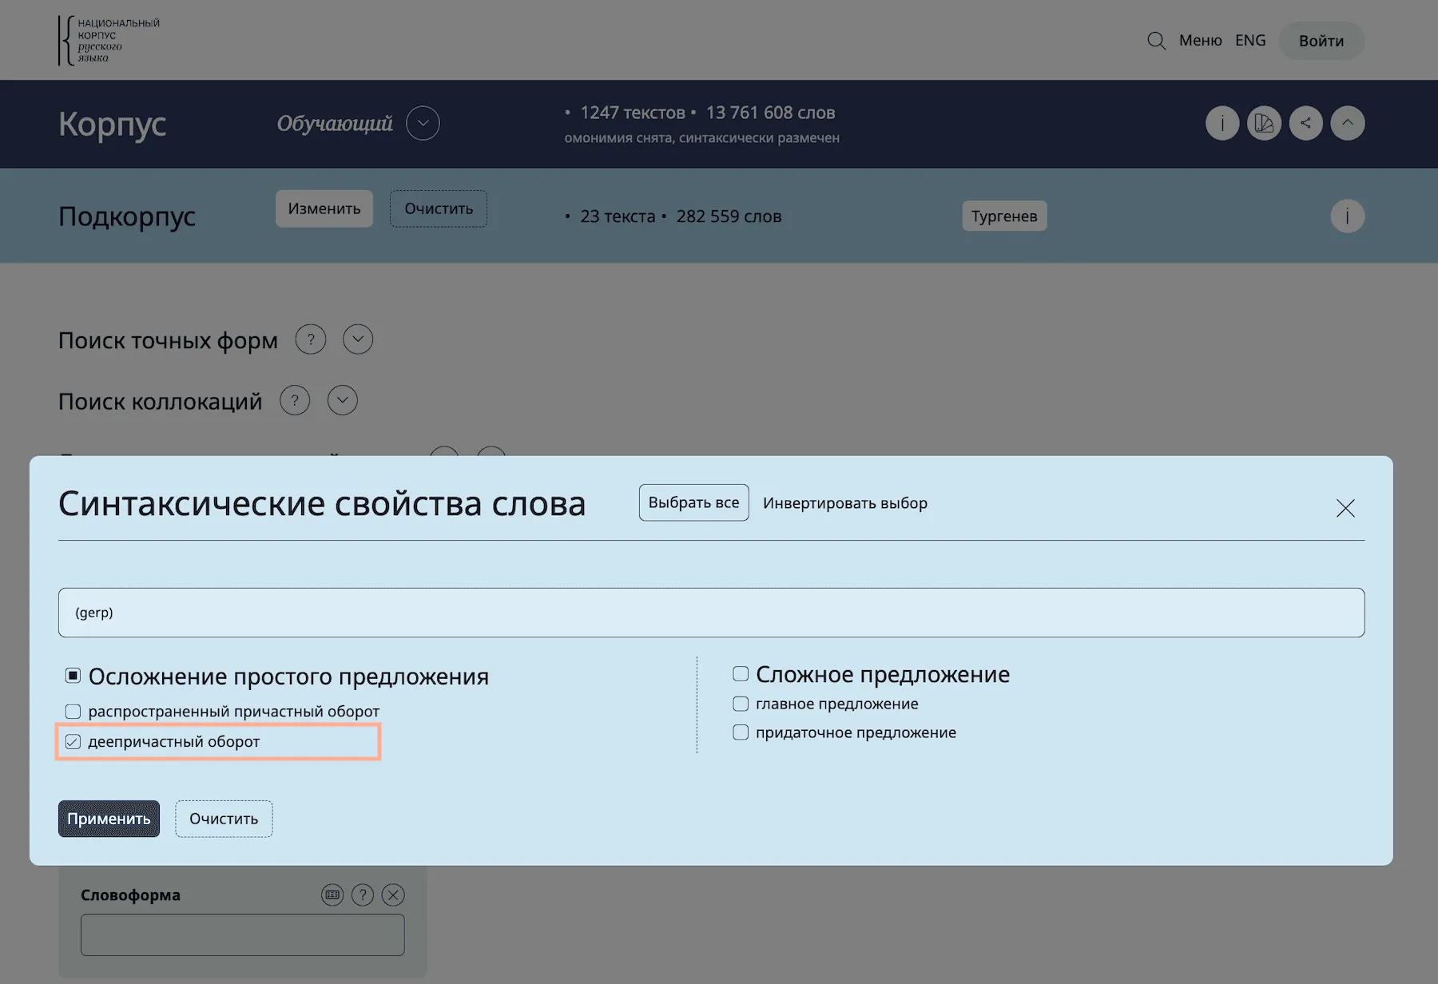Expand Поиск точных форм section
This screenshot has height=984, width=1438.
coord(358,339)
